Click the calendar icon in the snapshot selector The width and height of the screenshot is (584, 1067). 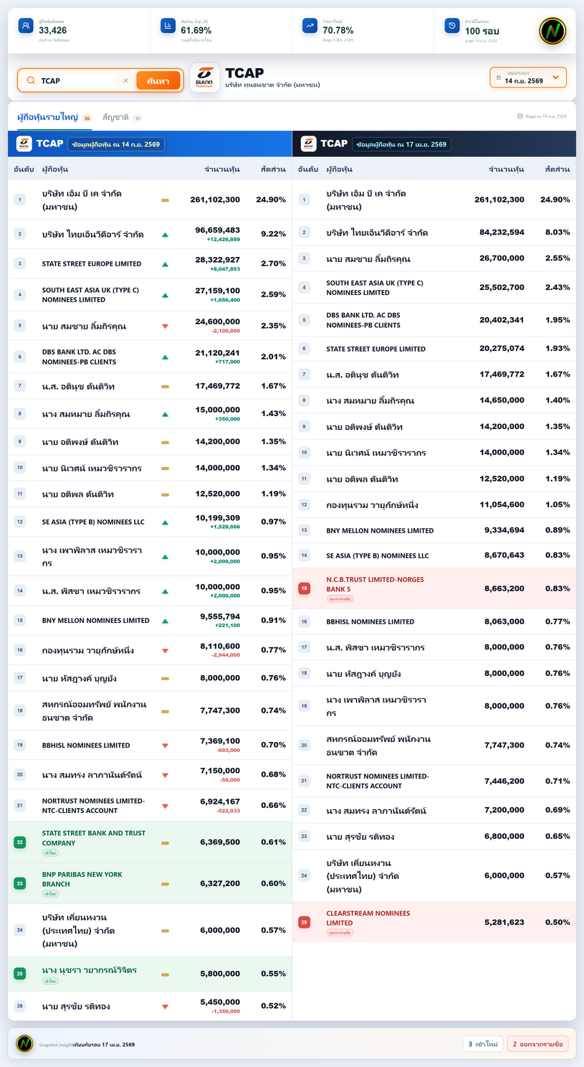pos(499,77)
